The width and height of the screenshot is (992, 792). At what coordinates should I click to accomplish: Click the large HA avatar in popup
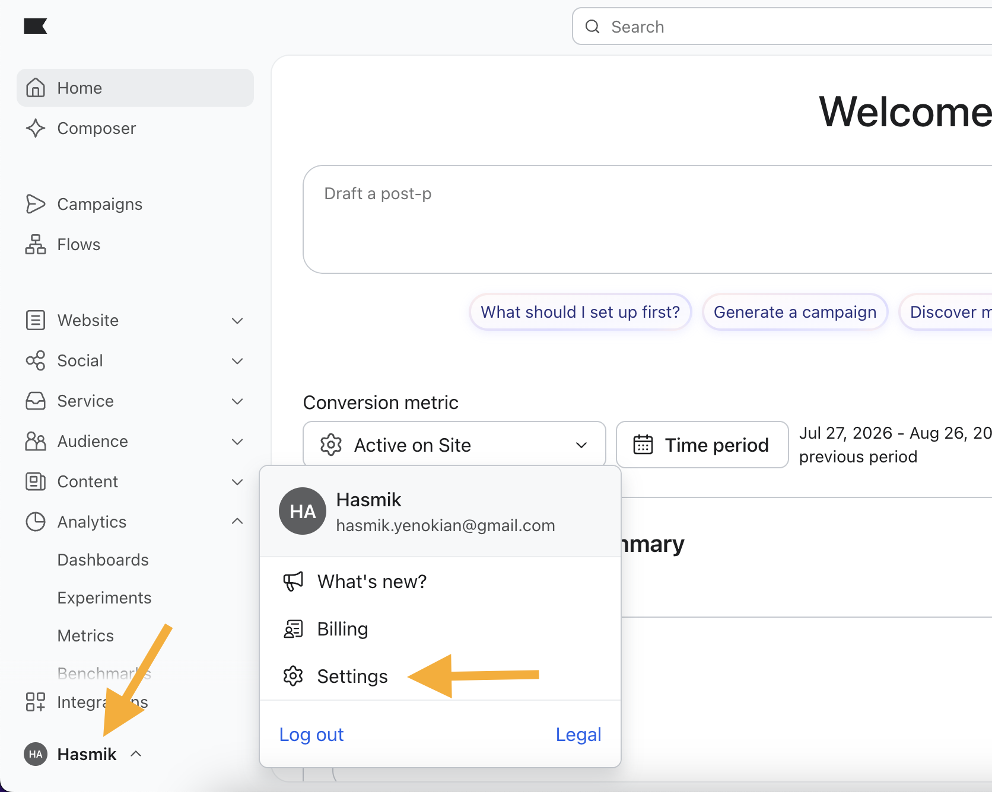[303, 511]
